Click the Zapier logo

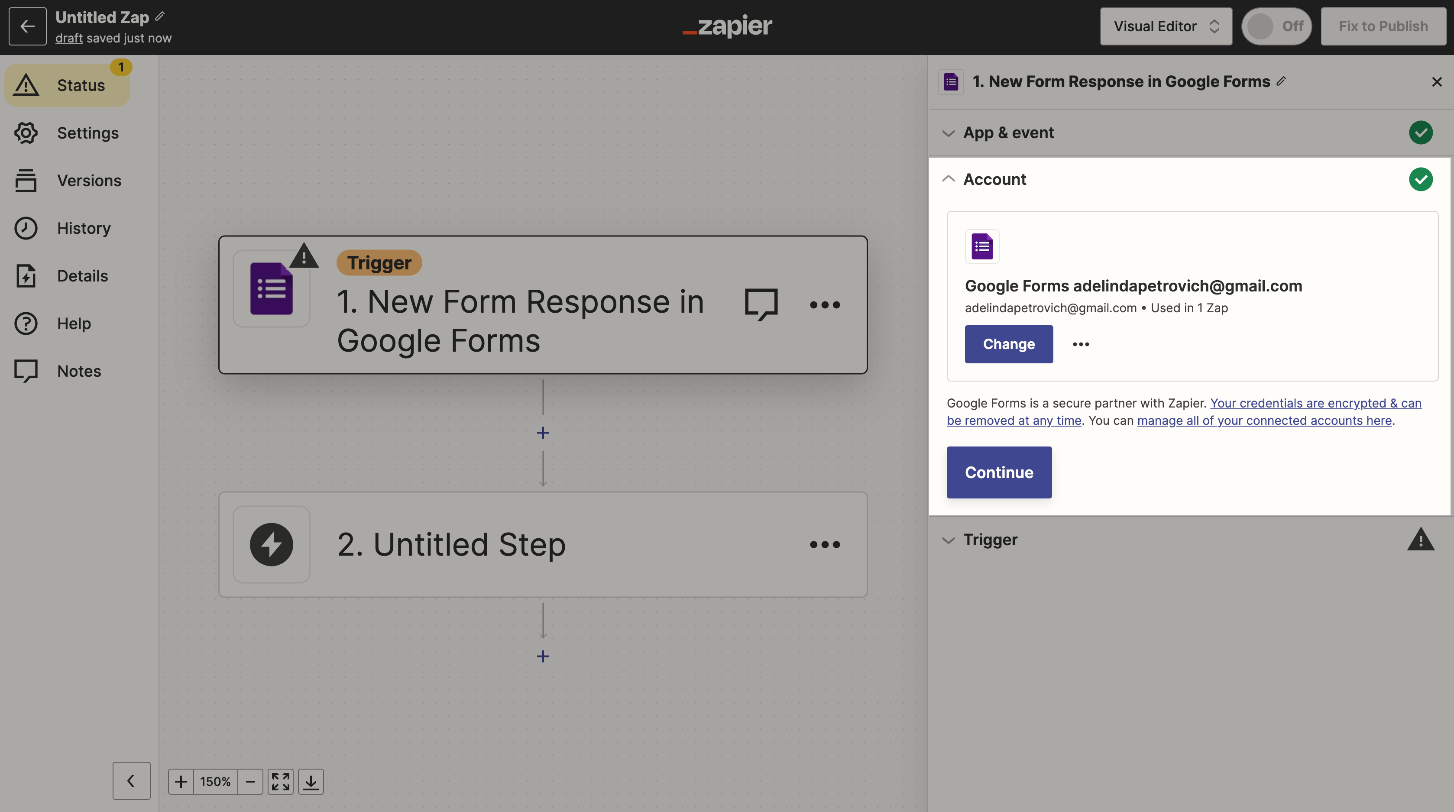tap(727, 26)
